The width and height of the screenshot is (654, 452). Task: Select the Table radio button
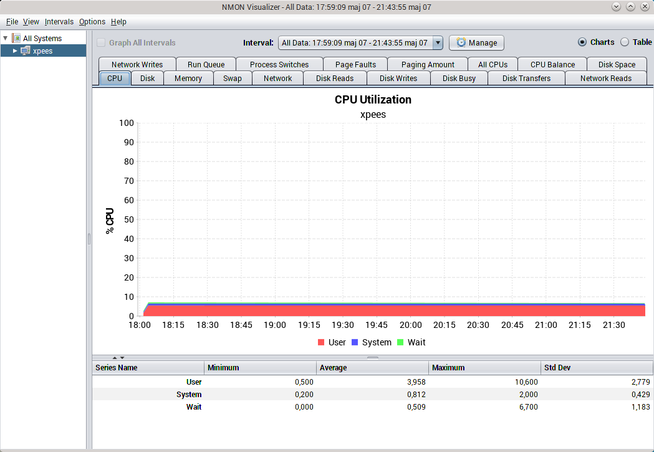click(x=625, y=42)
